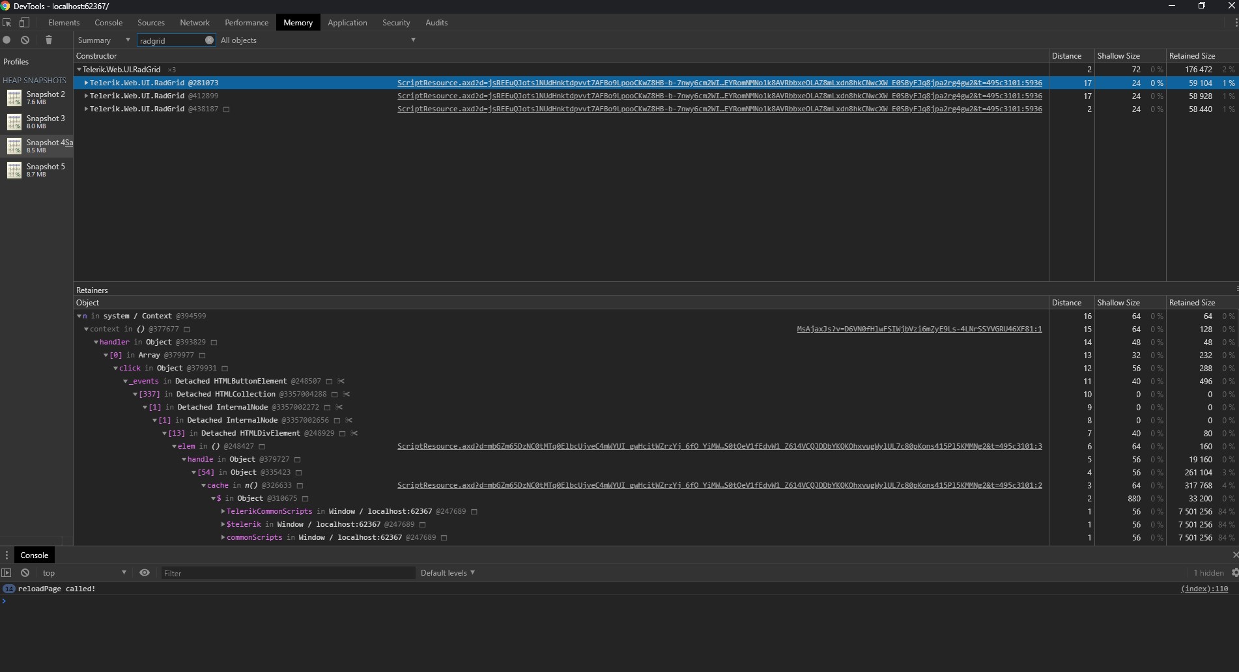This screenshot has height=672, width=1239.
Task: Click the console Filter input field
Action: coord(287,573)
